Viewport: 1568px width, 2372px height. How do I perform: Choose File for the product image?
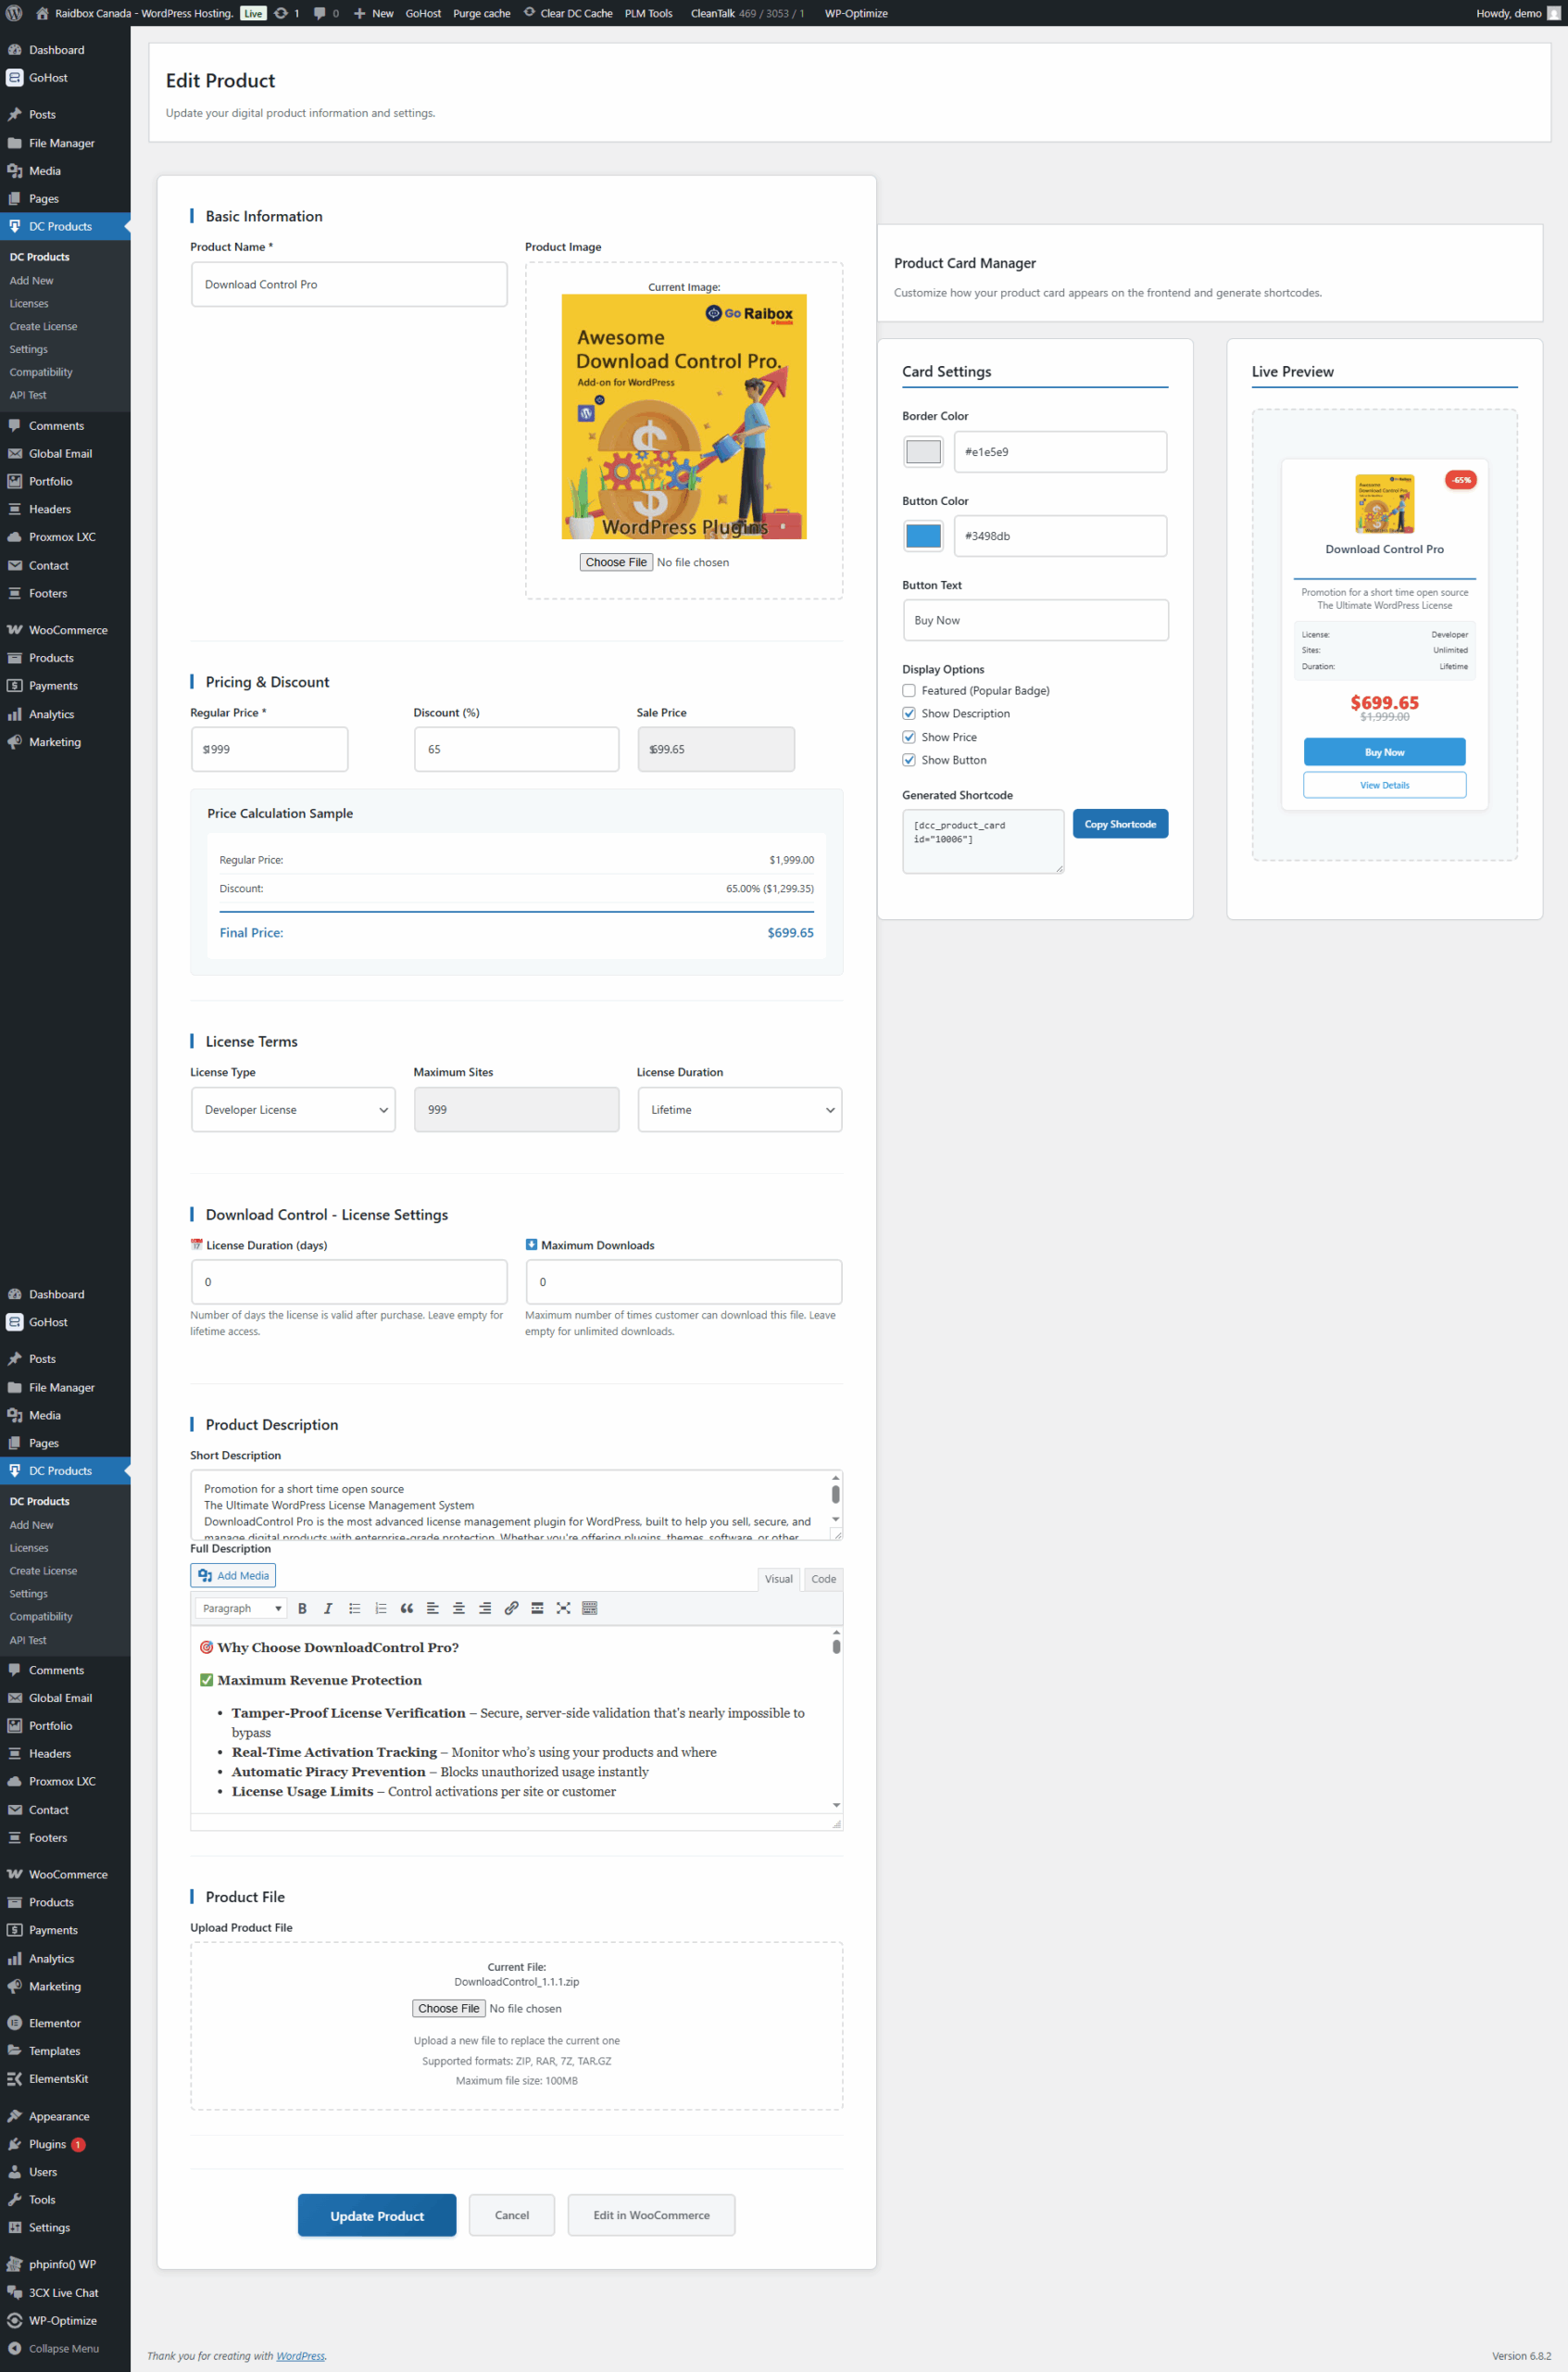616,562
